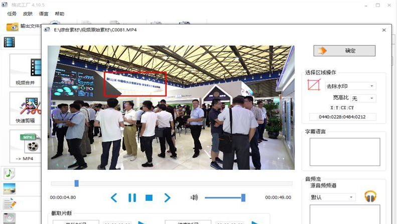Click the red crop region selection icon
This screenshot has width=397, height=224.
(314, 86)
